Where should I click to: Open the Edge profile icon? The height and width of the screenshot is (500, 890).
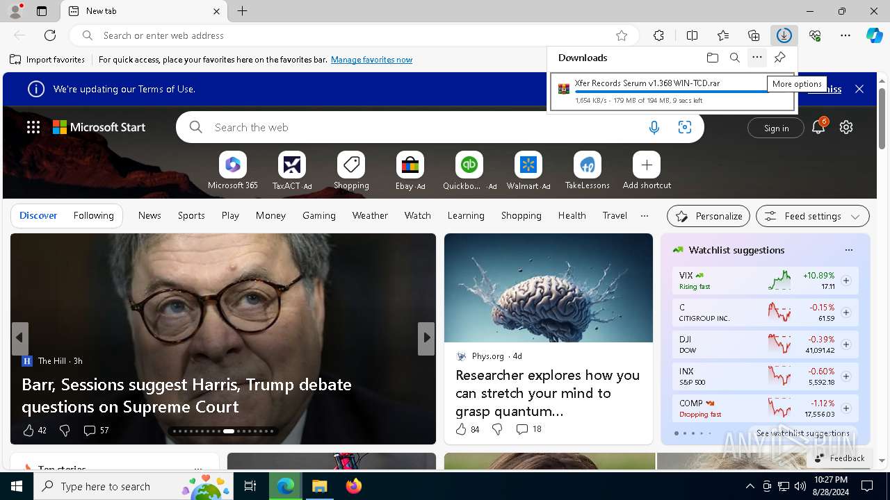(x=15, y=11)
